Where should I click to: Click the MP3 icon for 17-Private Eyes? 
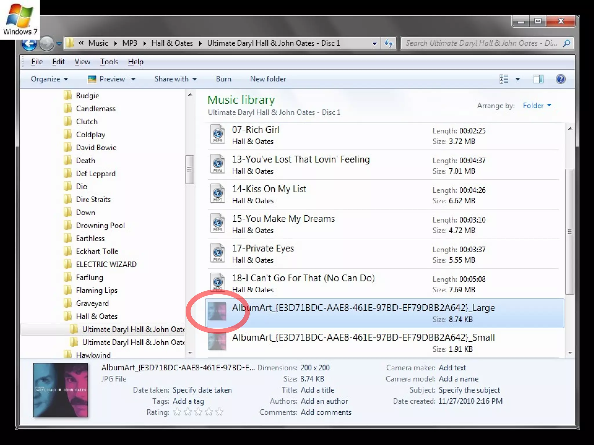[x=218, y=253]
